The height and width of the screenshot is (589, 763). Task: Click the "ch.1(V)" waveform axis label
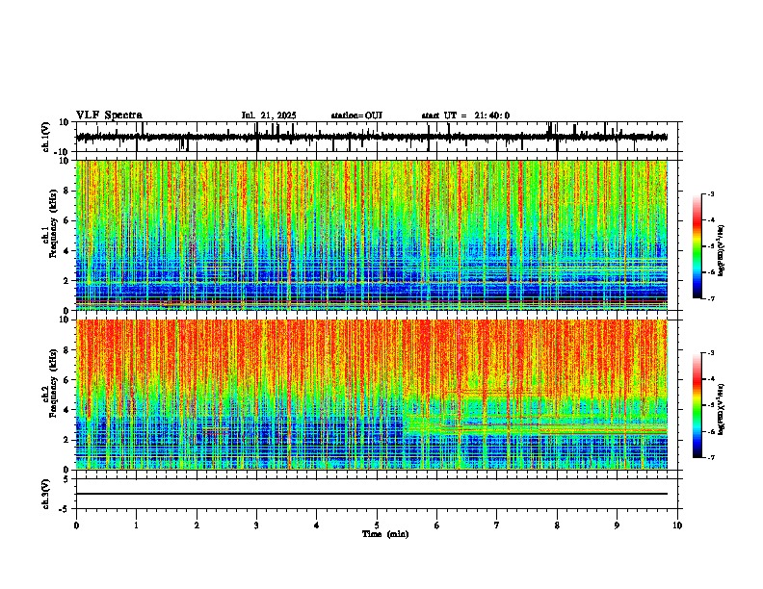46,137
